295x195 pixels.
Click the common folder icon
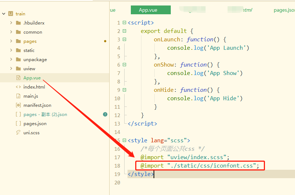18,32
